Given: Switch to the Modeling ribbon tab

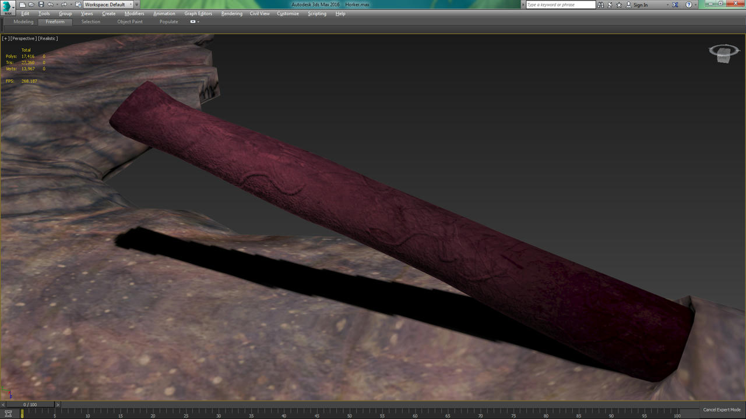Looking at the screenshot, I should click(x=23, y=22).
